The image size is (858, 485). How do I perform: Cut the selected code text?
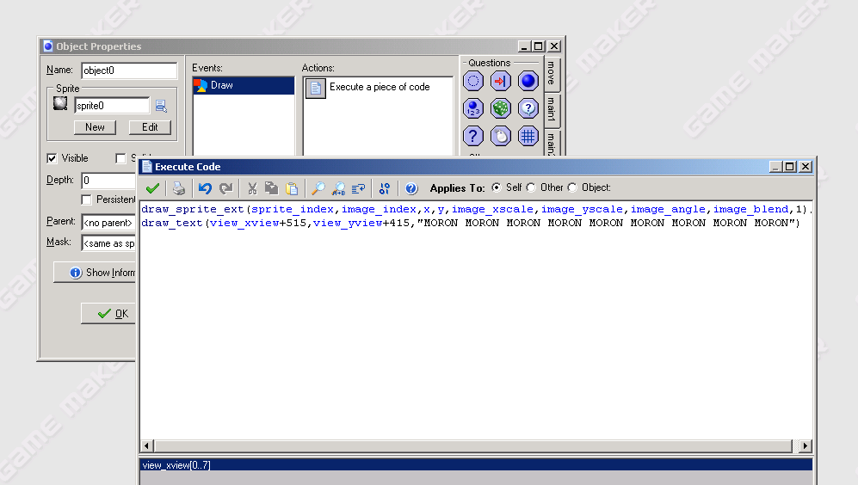pyautogui.click(x=252, y=188)
